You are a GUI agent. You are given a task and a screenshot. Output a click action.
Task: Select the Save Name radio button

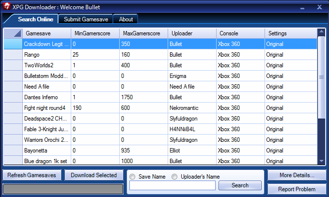click(x=132, y=177)
